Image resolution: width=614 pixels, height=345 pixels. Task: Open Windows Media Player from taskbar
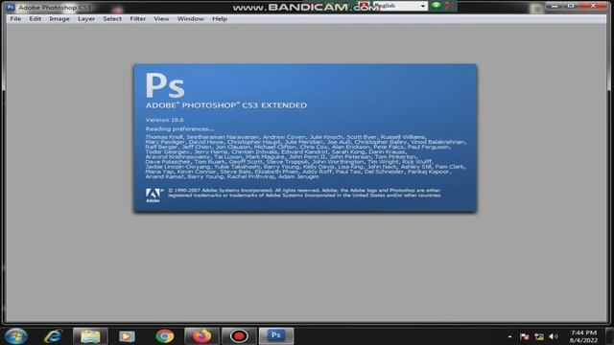127,336
